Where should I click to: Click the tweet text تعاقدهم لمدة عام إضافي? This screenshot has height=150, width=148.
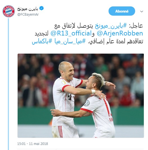(116, 41)
